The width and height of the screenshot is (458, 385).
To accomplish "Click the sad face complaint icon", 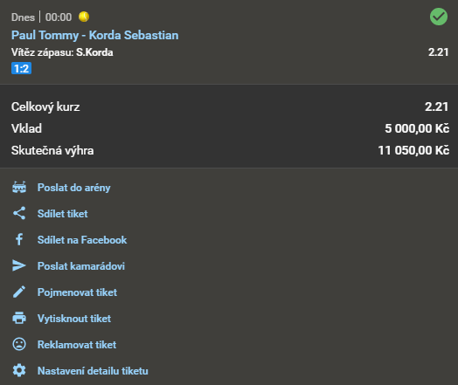I will click(19, 344).
